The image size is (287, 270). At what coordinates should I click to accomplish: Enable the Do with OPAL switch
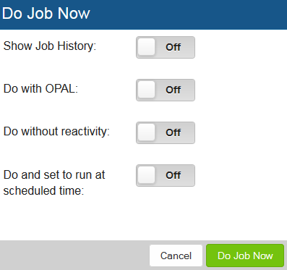click(166, 90)
